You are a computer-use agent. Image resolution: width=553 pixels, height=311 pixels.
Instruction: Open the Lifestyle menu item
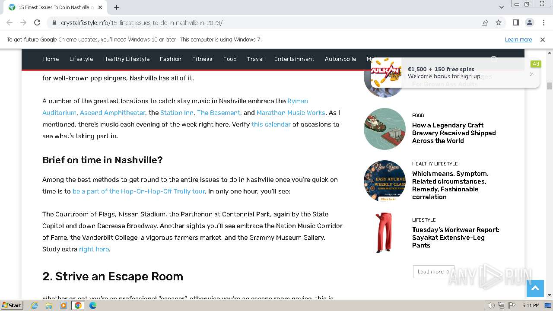click(x=81, y=59)
